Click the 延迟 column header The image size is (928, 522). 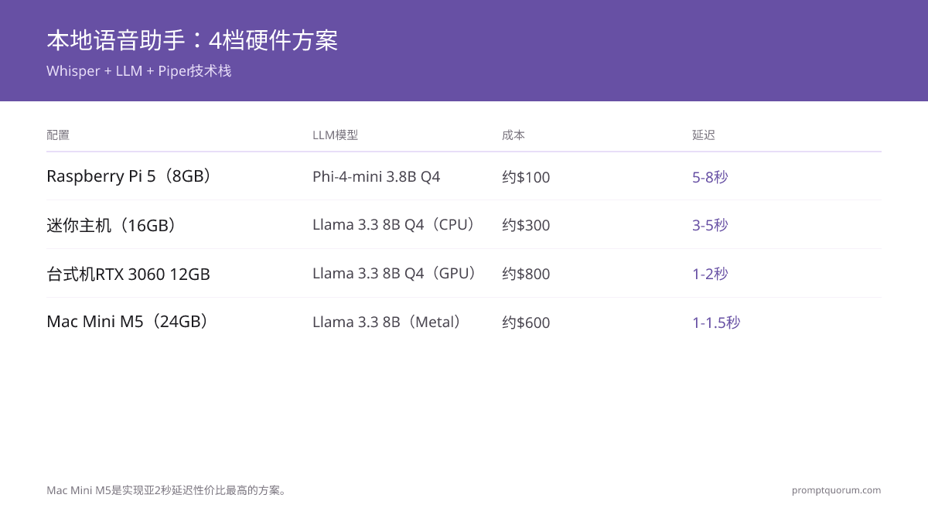coord(704,135)
